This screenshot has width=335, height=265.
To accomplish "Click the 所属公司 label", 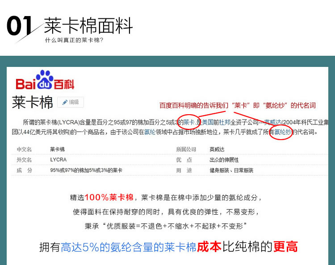I will click(186, 149).
